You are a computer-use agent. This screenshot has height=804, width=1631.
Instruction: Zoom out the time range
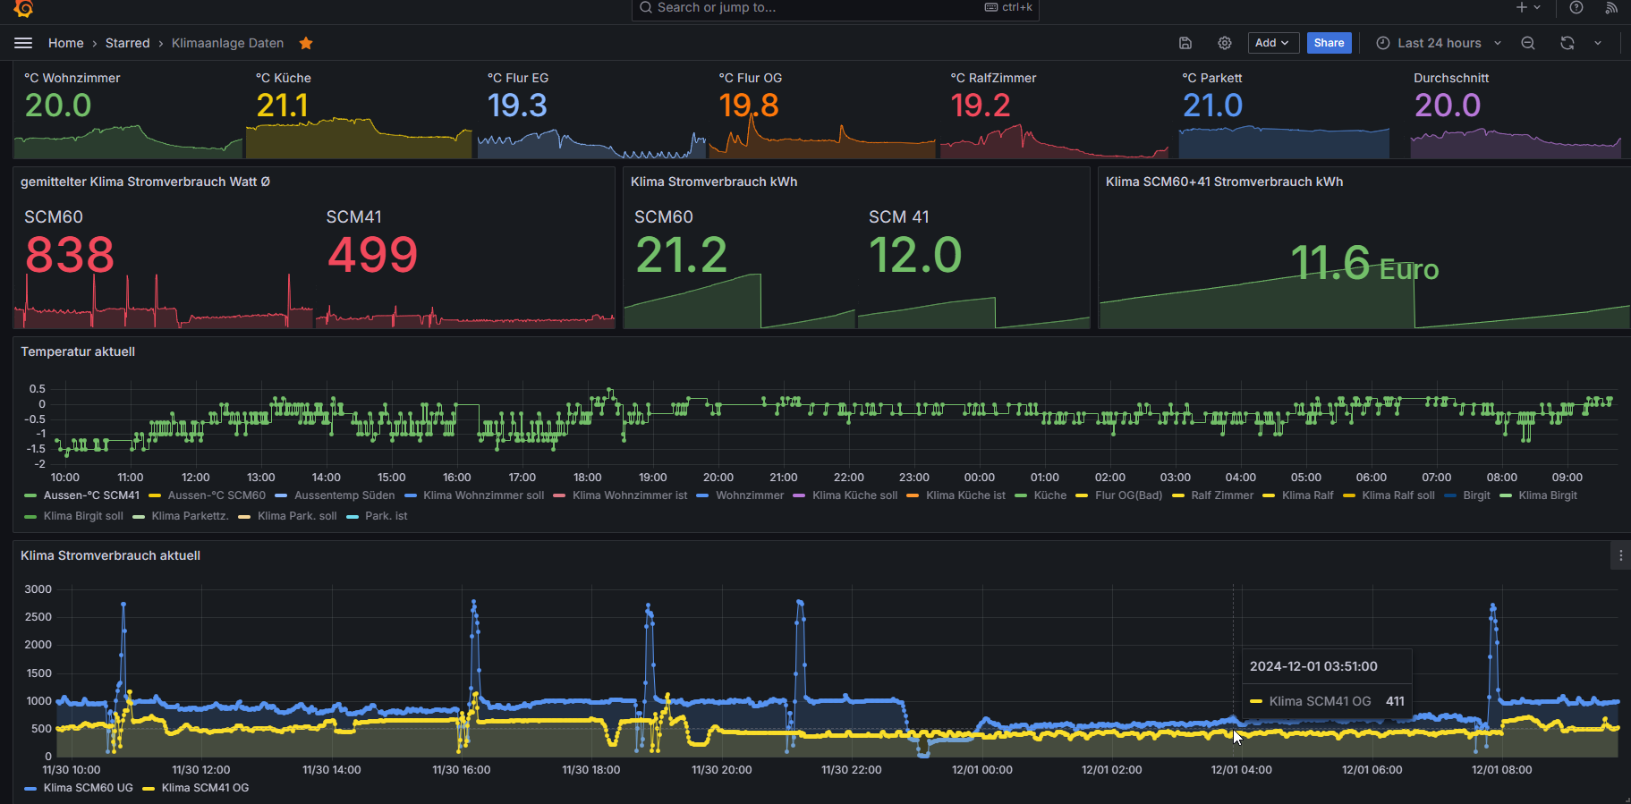[x=1528, y=43]
